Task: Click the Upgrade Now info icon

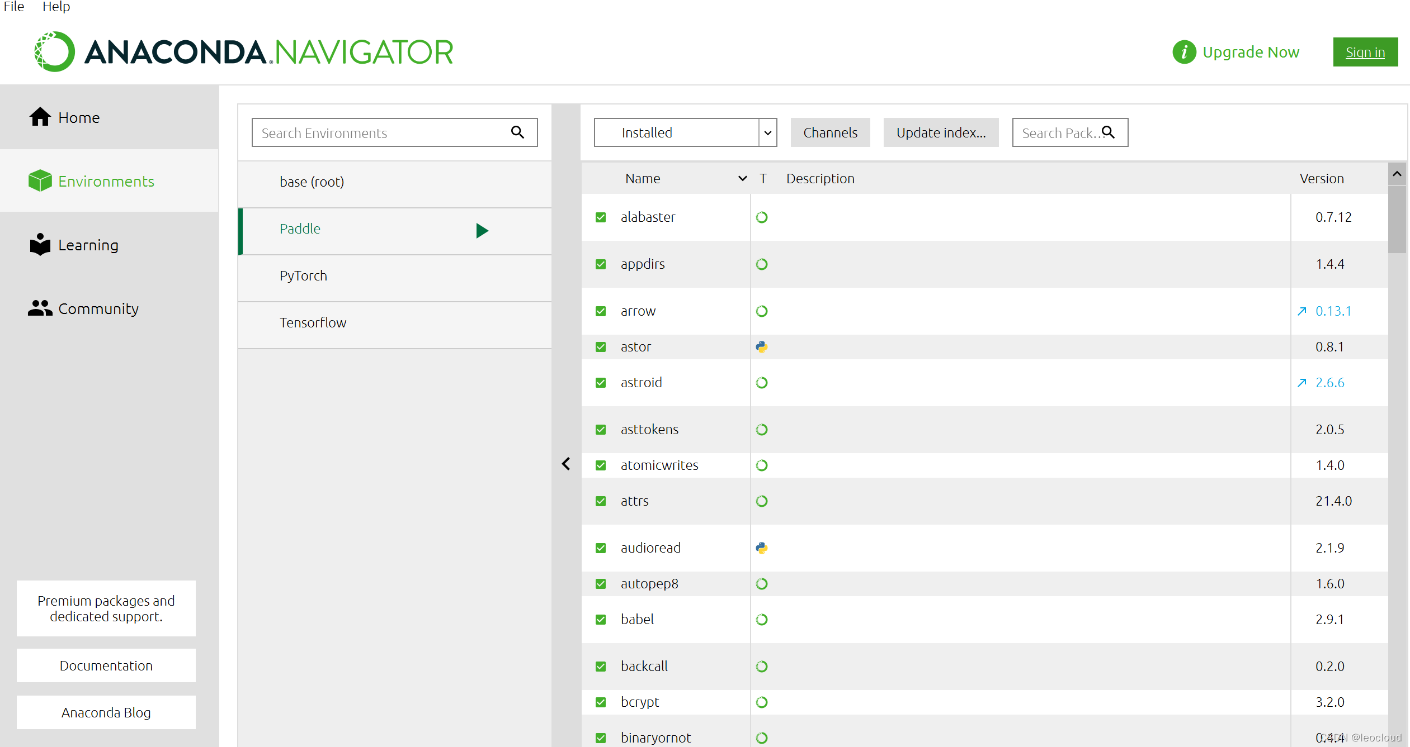Action: click(1183, 52)
